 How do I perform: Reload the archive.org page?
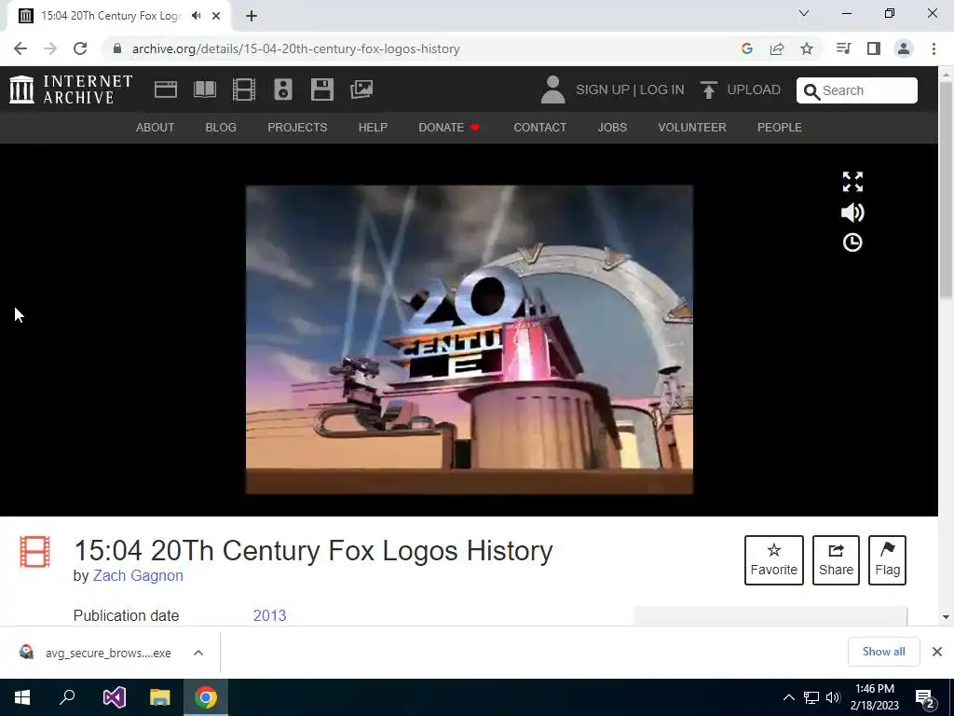point(80,48)
